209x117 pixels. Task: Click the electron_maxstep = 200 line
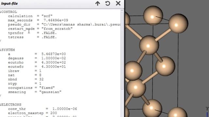(x=32, y=113)
